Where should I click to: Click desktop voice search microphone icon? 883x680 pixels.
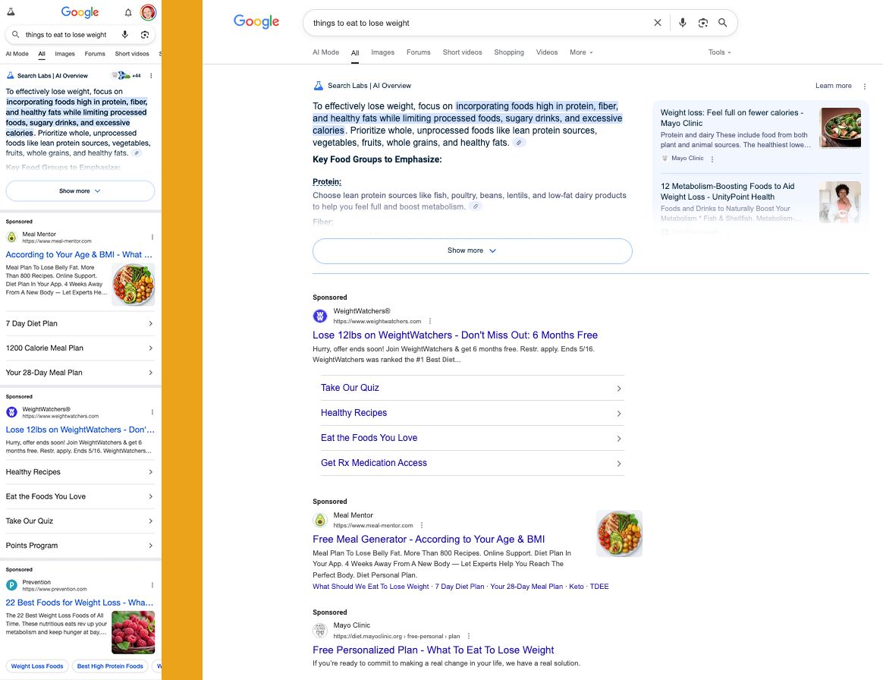(683, 23)
